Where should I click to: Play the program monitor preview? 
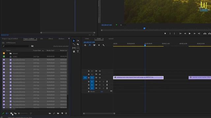coord(190,33)
